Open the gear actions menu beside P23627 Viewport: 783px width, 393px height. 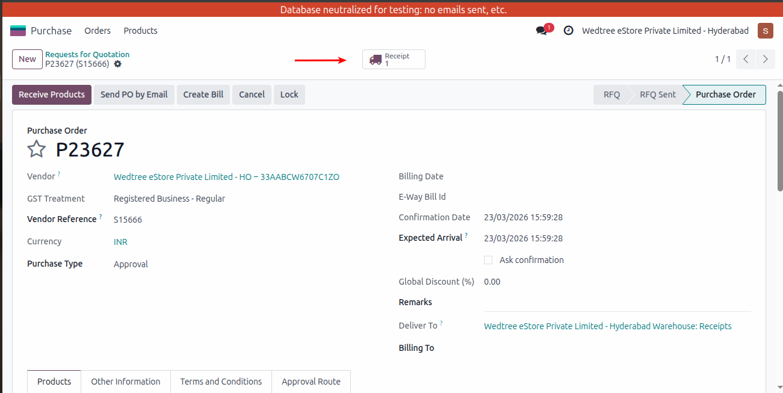117,64
